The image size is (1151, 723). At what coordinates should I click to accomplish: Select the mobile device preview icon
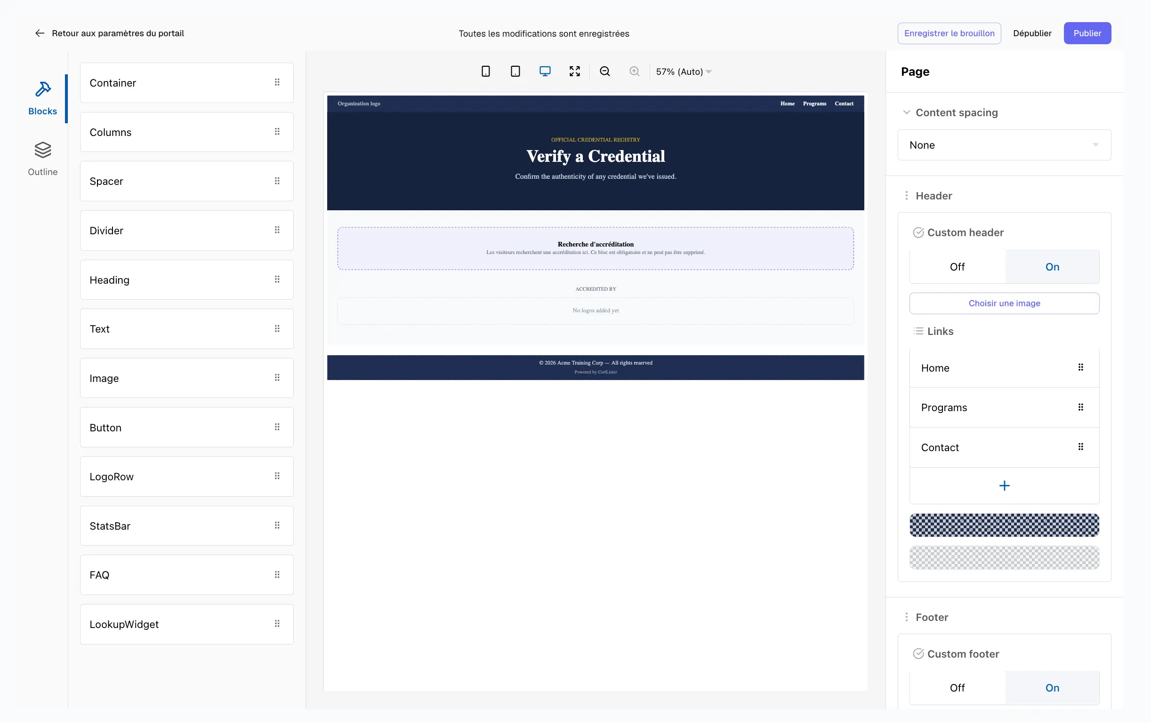(486, 72)
